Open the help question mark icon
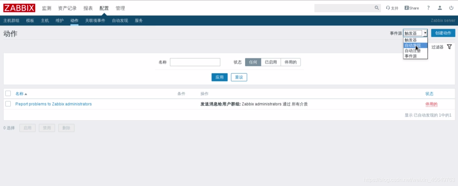The image size is (458, 186). (428, 8)
